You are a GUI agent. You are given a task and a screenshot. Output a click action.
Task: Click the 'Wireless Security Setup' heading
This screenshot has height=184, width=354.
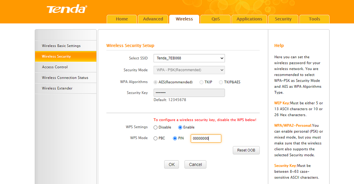coord(130,45)
